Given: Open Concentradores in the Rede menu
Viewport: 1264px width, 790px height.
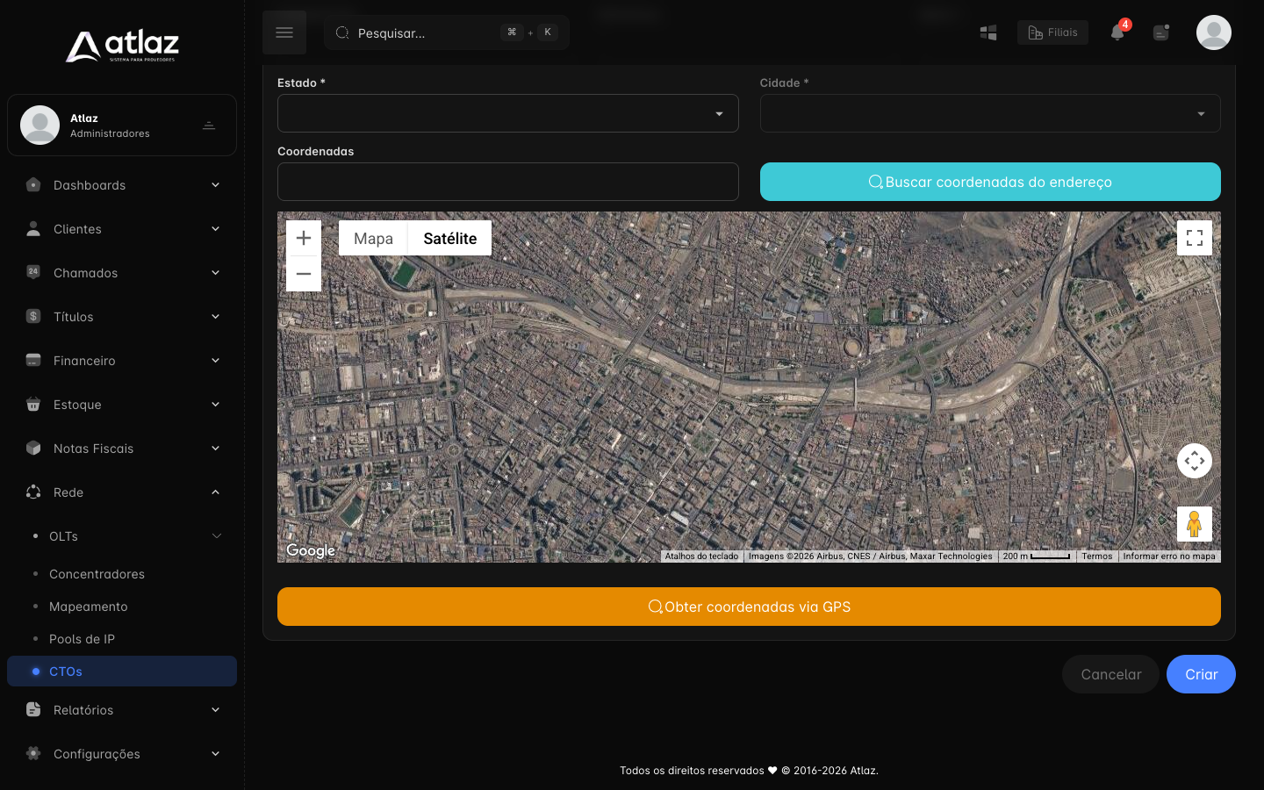Looking at the screenshot, I should [97, 574].
